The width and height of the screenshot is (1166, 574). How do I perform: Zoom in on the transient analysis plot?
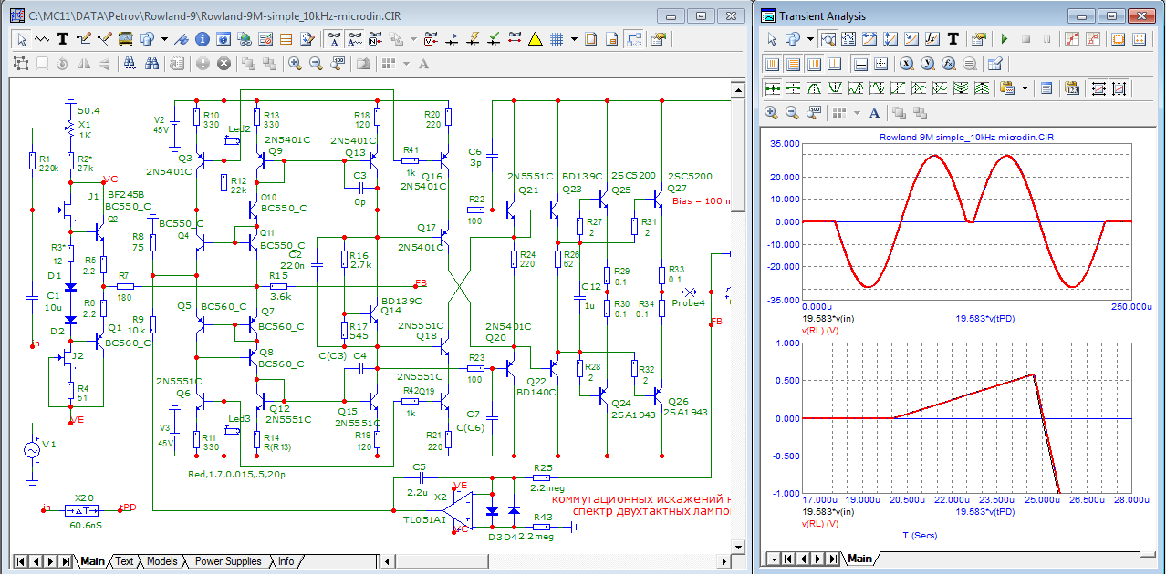pyautogui.click(x=771, y=112)
